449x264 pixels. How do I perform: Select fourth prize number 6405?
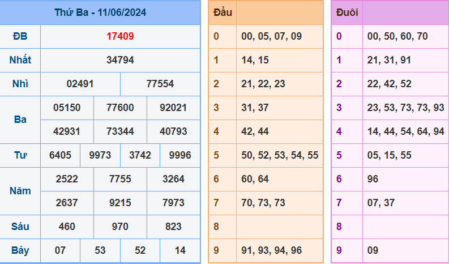pyautogui.click(x=60, y=155)
